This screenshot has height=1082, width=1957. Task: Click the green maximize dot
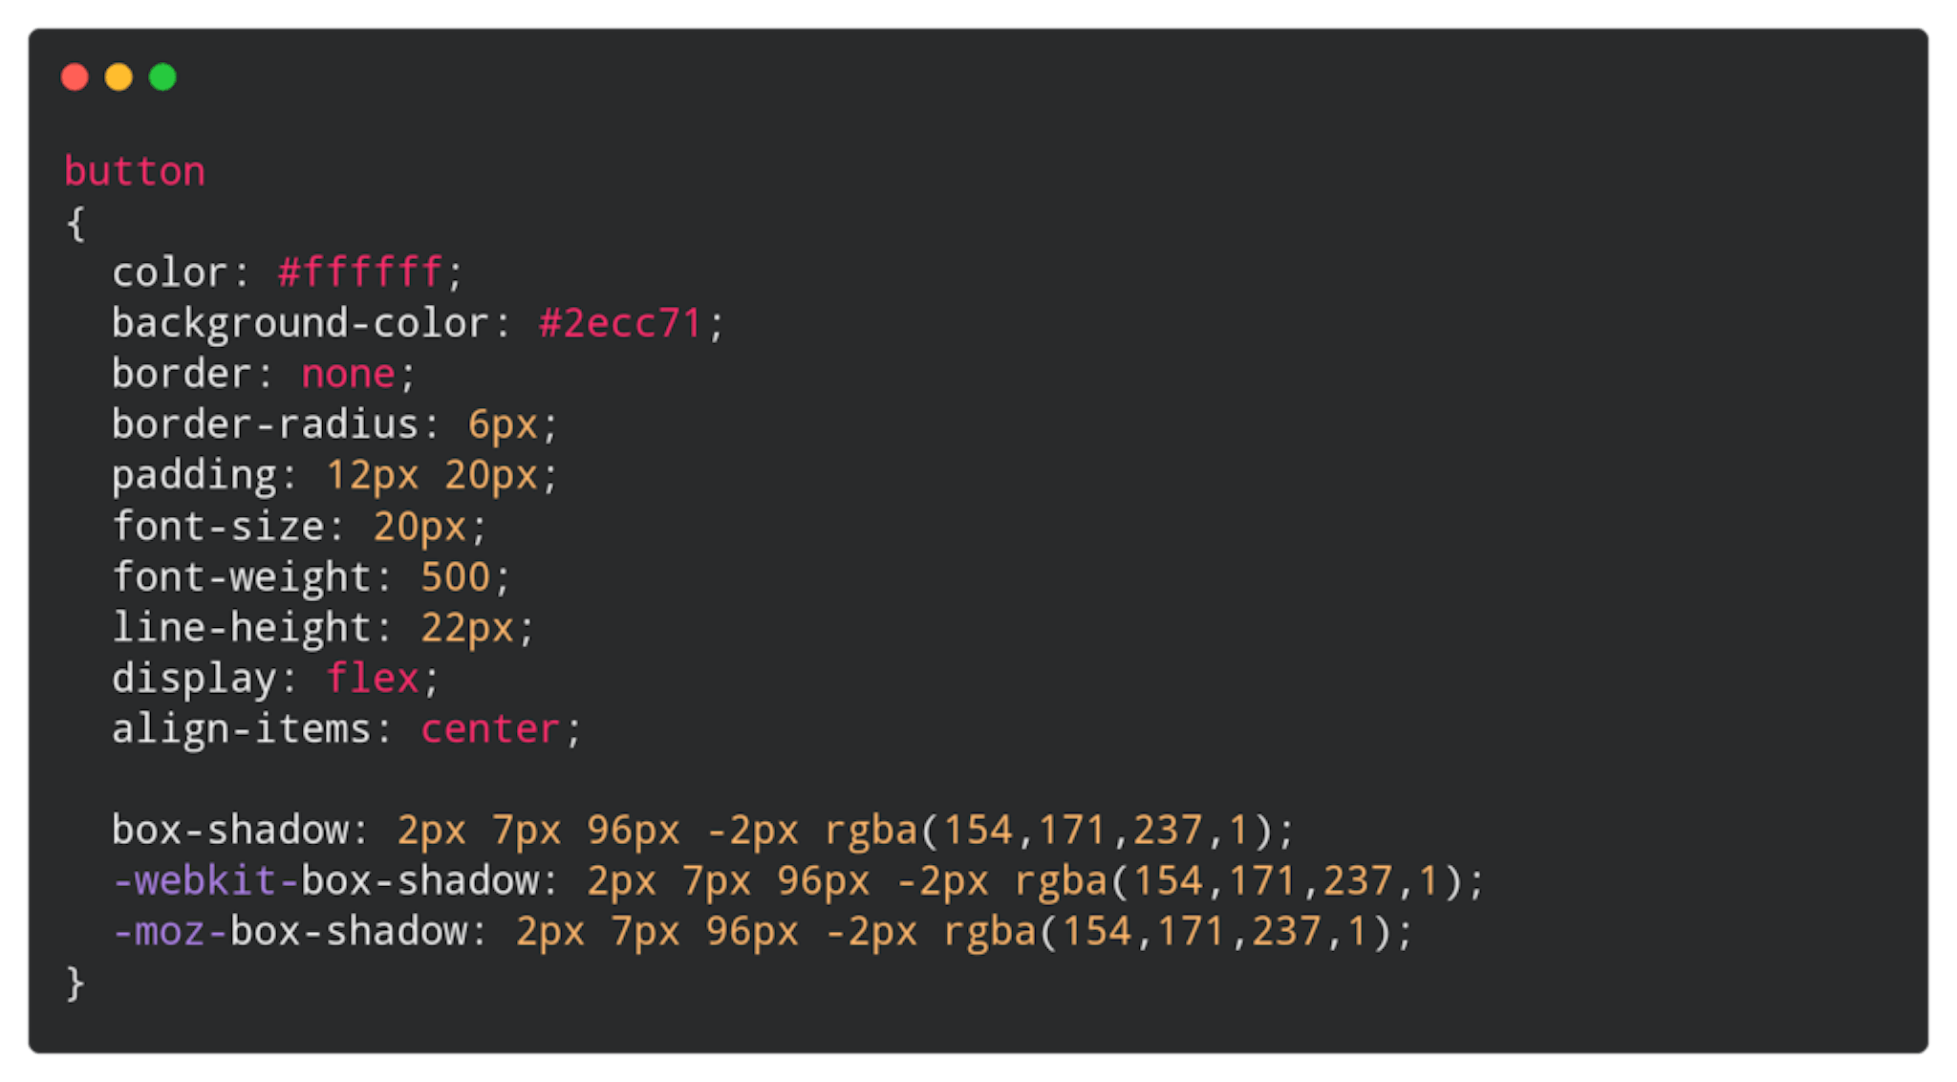(162, 77)
